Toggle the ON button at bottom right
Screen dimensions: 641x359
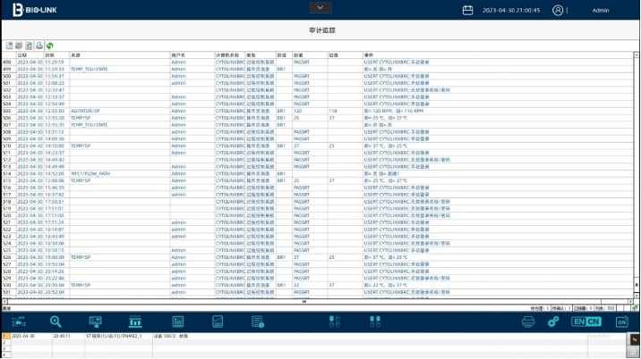621,321
